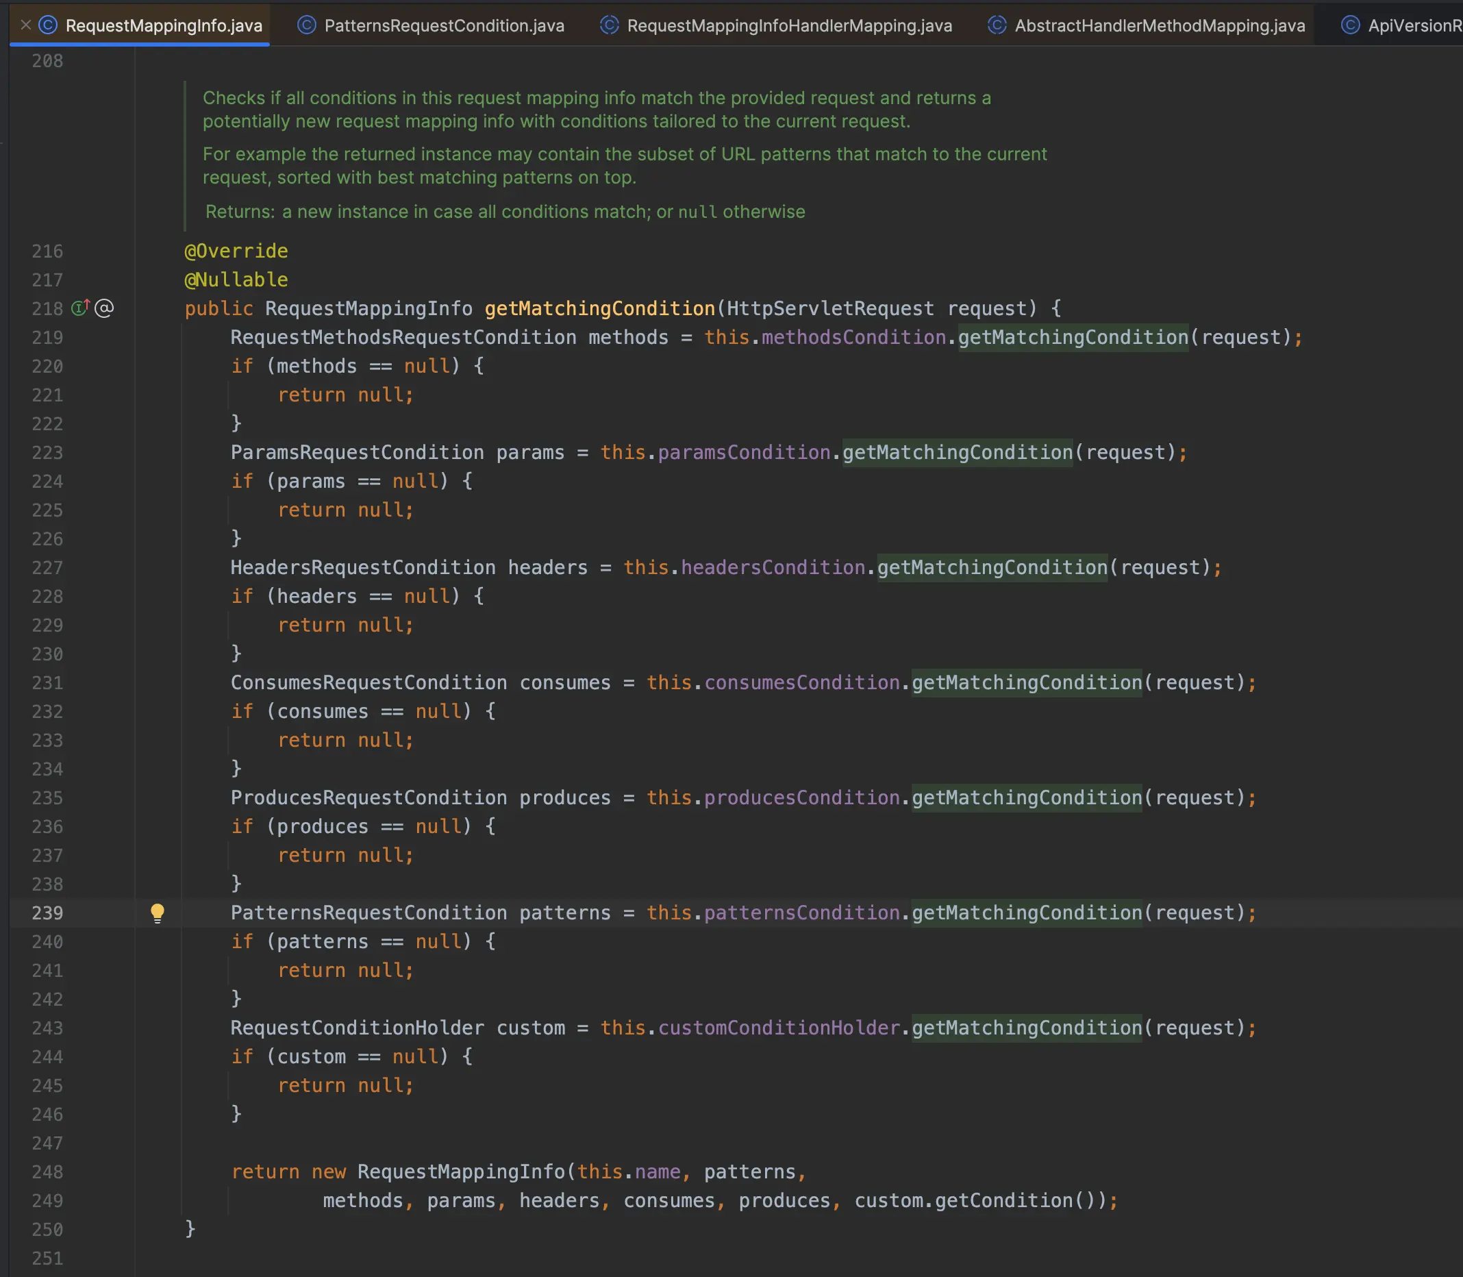Click ProducesRequestCondition type on line 235
This screenshot has height=1277, width=1463.
pyautogui.click(x=369, y=797)
